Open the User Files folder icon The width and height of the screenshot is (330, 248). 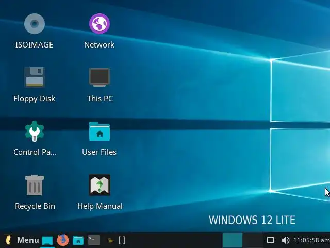[100, 131]
